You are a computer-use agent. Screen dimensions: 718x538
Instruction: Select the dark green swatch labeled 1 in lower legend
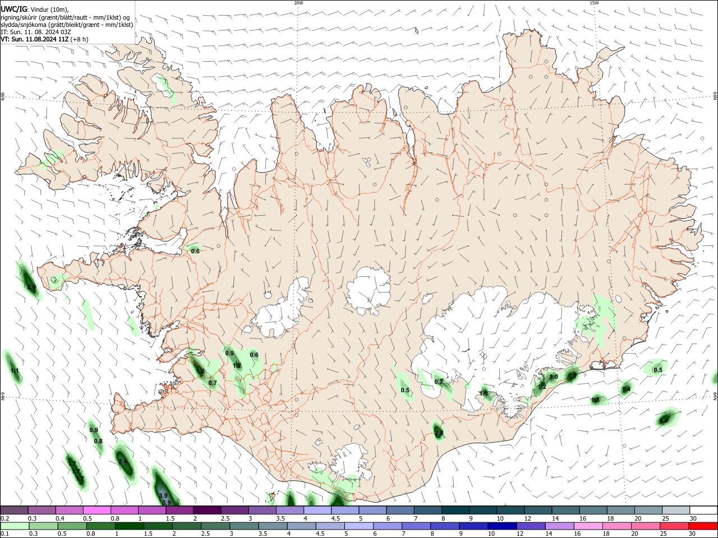tap(129, 526)
